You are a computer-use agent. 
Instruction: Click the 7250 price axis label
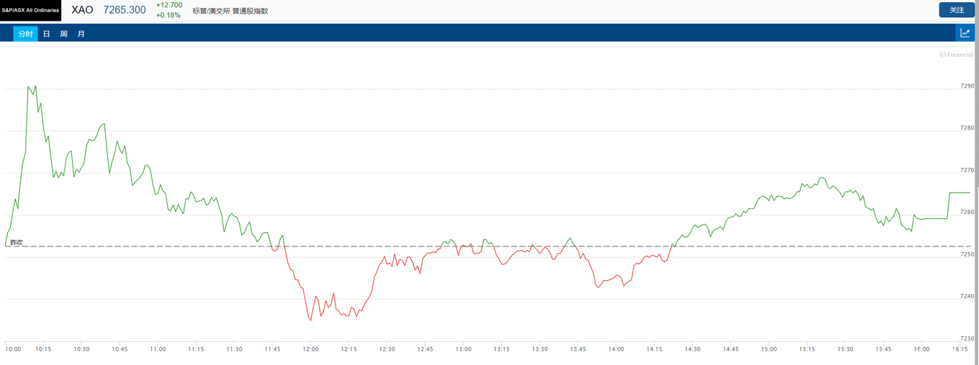(x=967, y=254)
